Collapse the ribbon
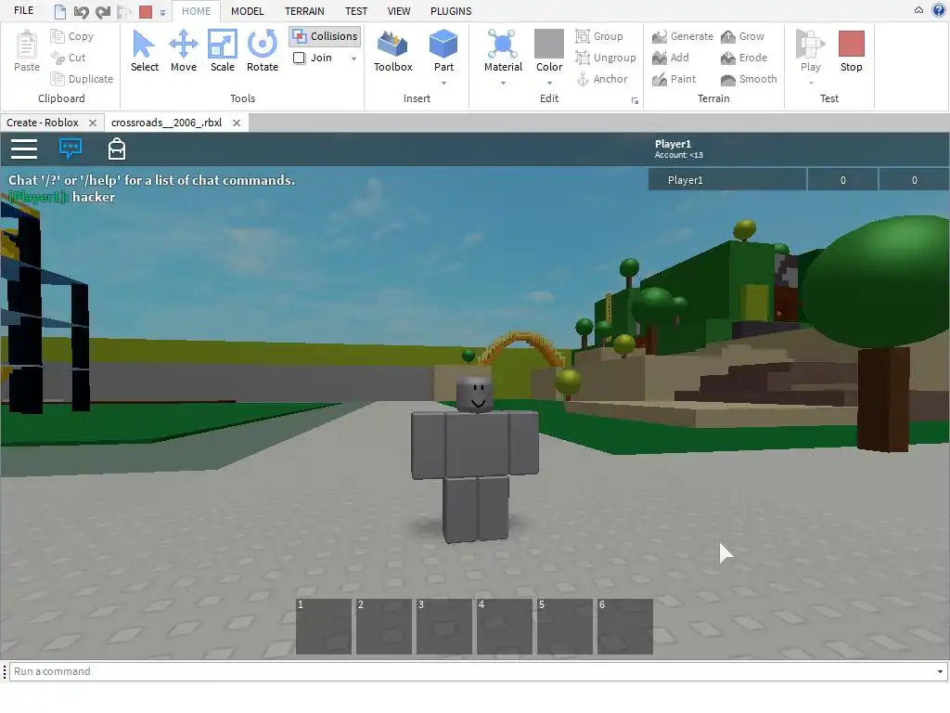Image resolution: width=950 pixels, height=713 pixels. 918,10
